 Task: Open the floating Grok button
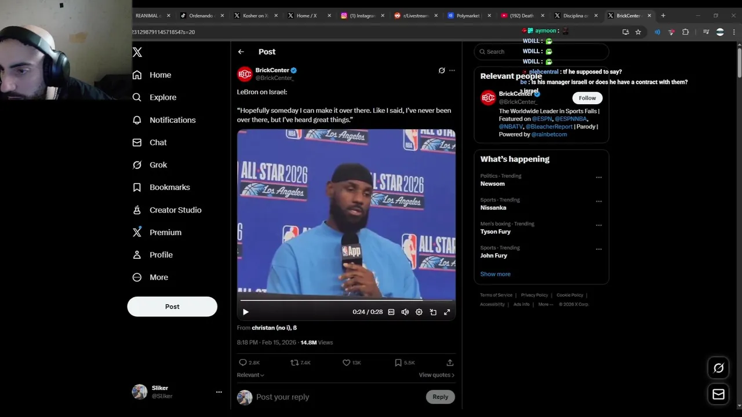click(x=718, y=368)
